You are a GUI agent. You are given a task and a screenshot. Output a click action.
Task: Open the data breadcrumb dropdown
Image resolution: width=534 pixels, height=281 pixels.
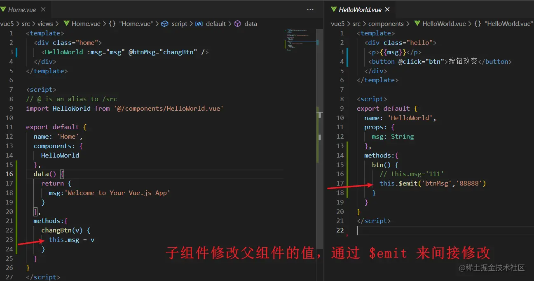[x=251, y=24]
